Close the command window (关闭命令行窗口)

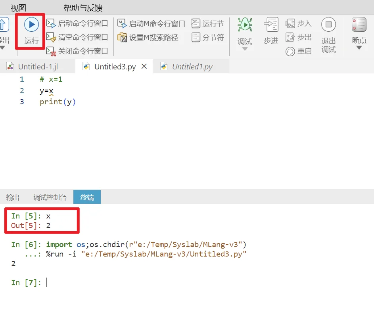77,51
